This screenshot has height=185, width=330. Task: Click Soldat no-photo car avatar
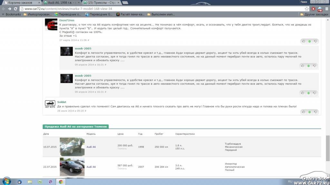click(50, 104)
